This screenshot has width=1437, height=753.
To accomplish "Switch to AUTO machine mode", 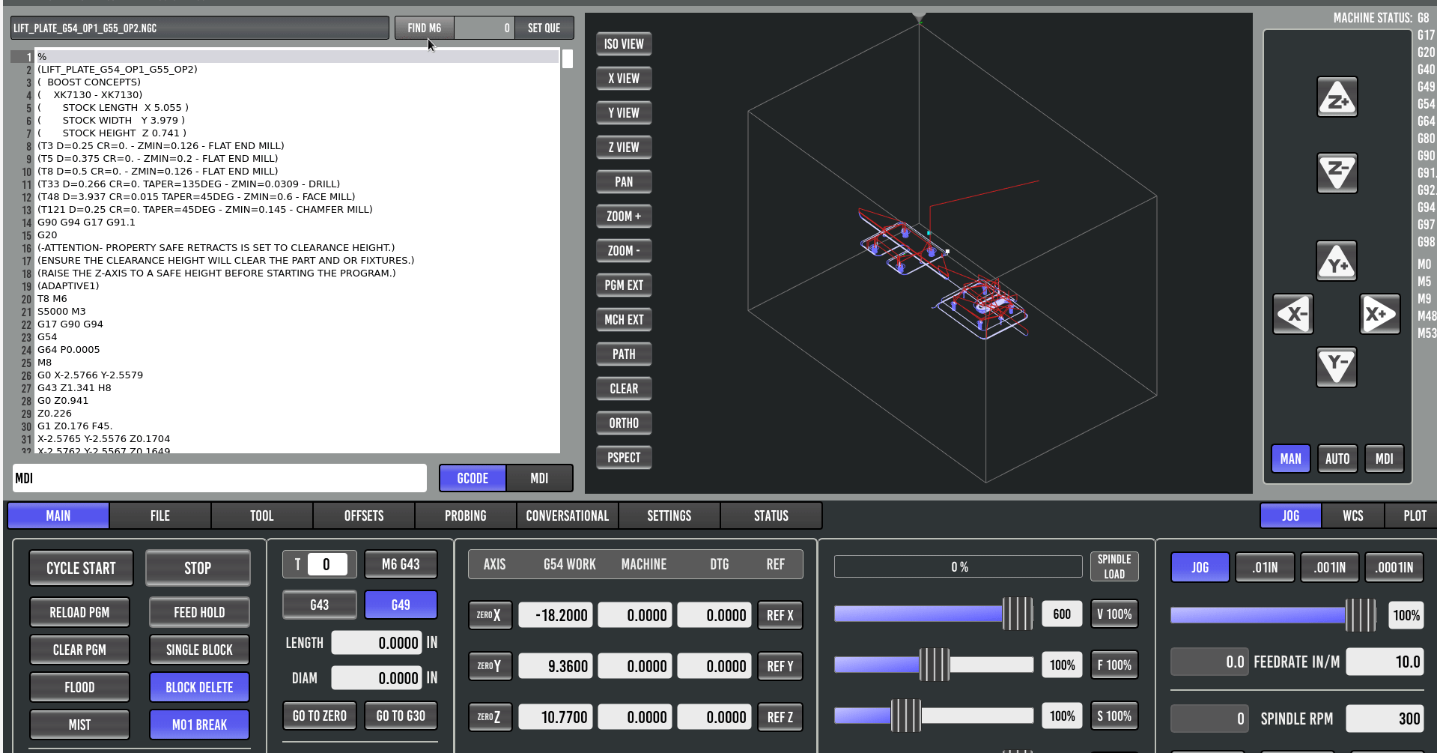I will [1337, 459].
